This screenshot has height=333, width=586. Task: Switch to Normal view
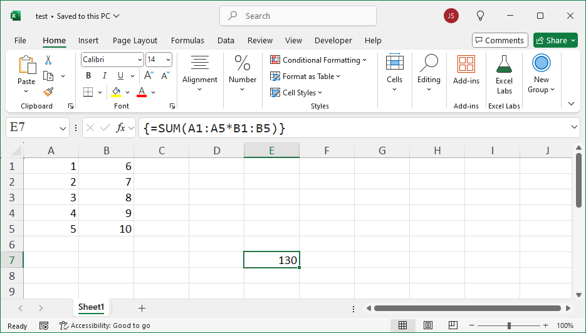pyautogui.click(x=402, y=325)
